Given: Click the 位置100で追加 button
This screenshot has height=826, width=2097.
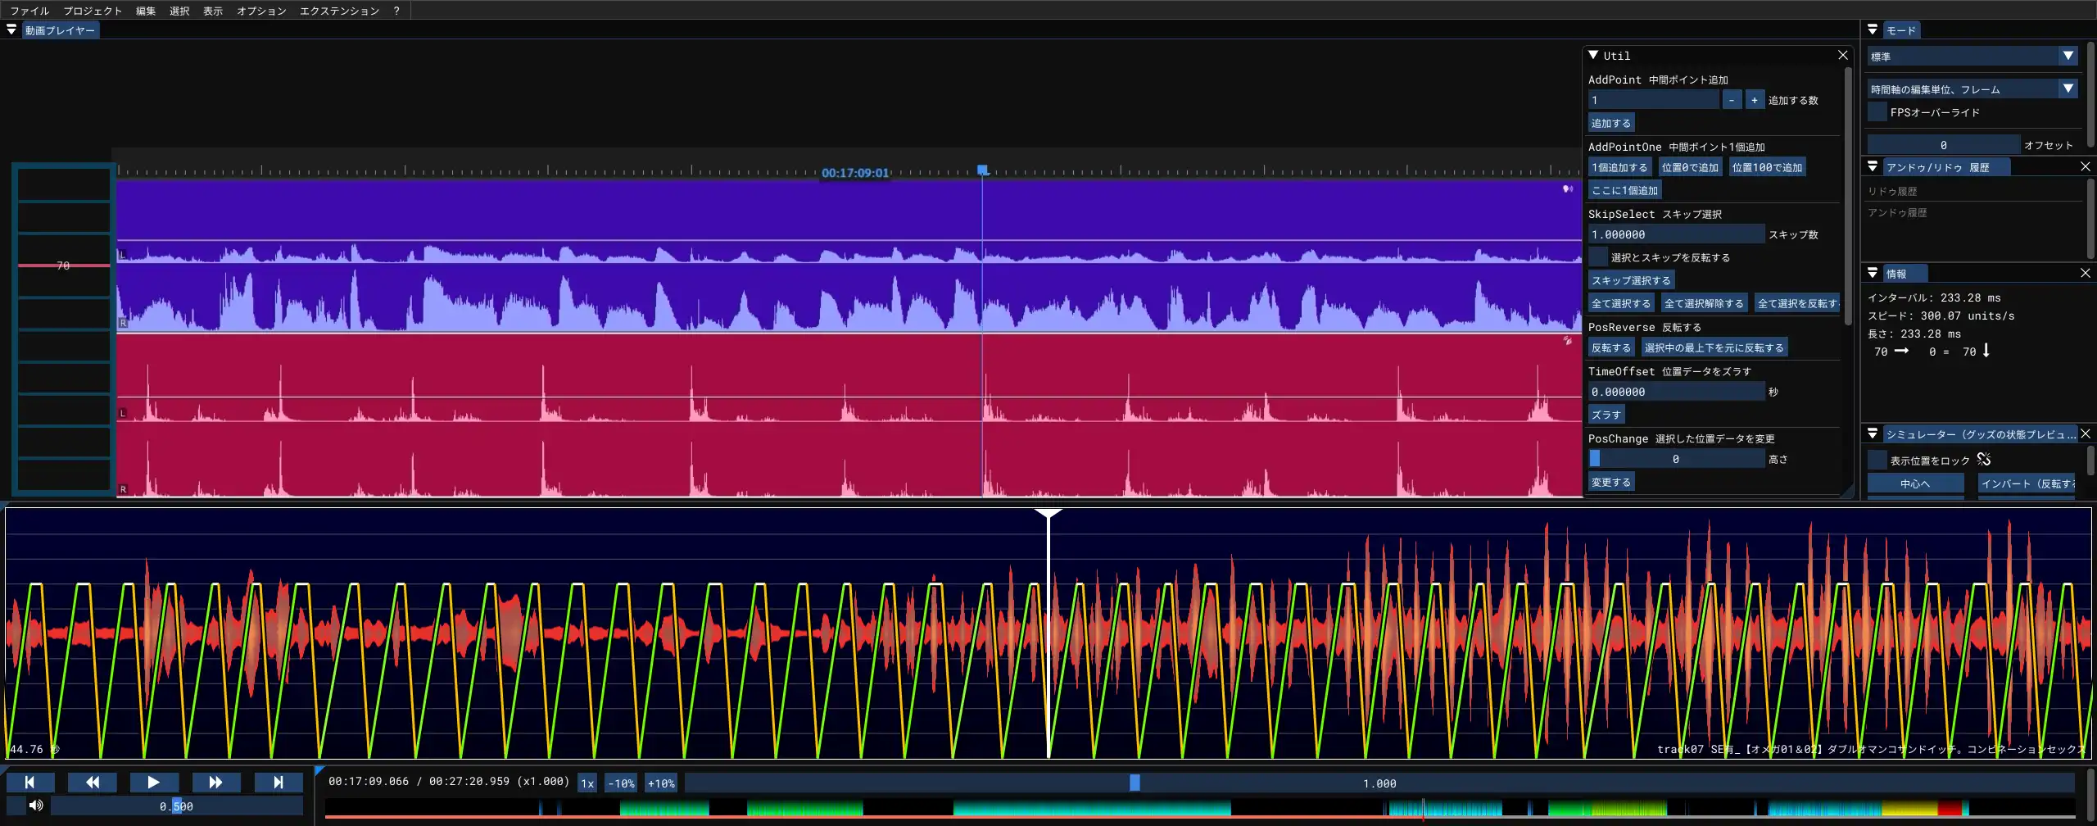Looking at the screenshot, I should click(x=1767, y=167).
